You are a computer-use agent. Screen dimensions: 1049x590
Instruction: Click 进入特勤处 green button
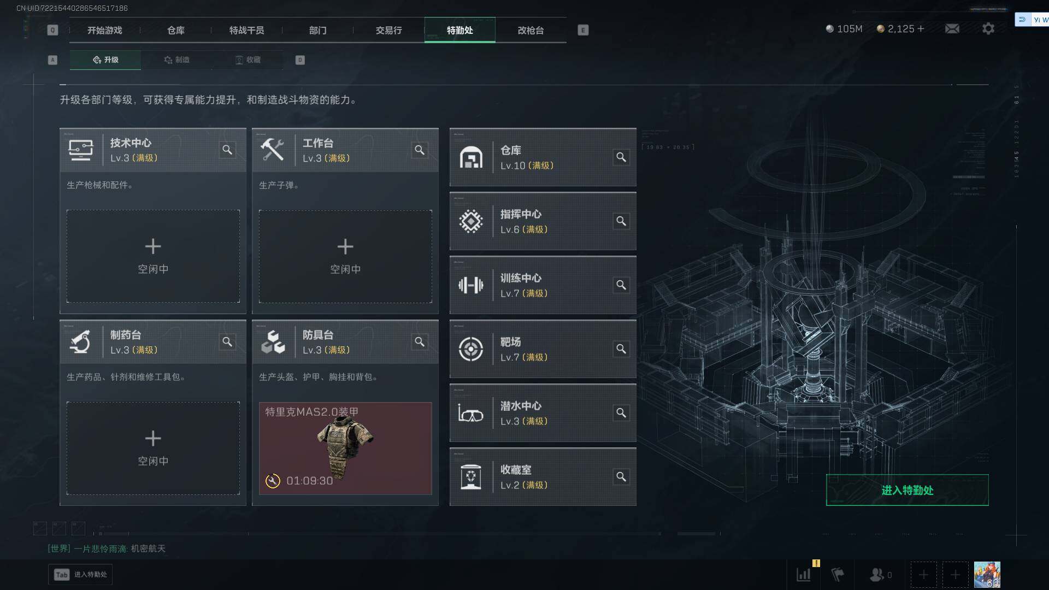coord(907,490)
